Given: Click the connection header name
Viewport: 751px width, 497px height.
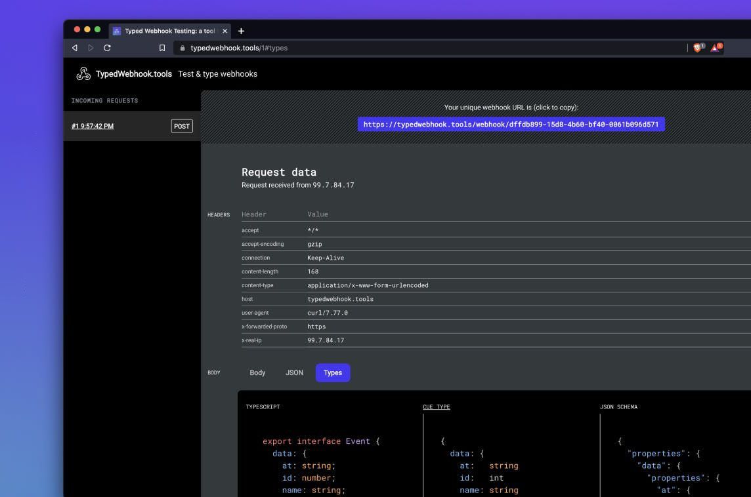Looking at the screenshot, I should coord(256,258).
